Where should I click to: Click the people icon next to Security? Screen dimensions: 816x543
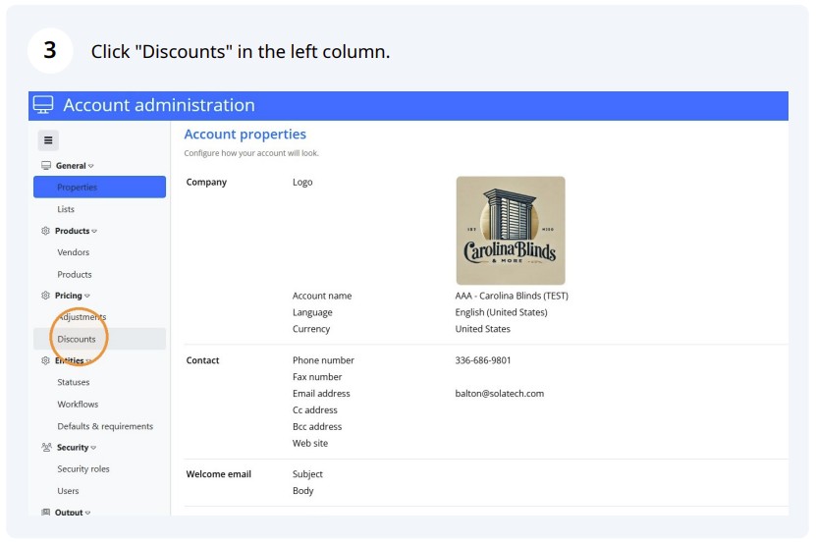tap(46, 447)
